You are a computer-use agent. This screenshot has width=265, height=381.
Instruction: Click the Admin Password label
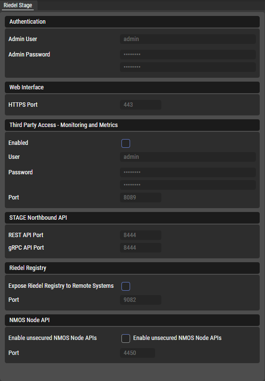(x=29, y=55)
